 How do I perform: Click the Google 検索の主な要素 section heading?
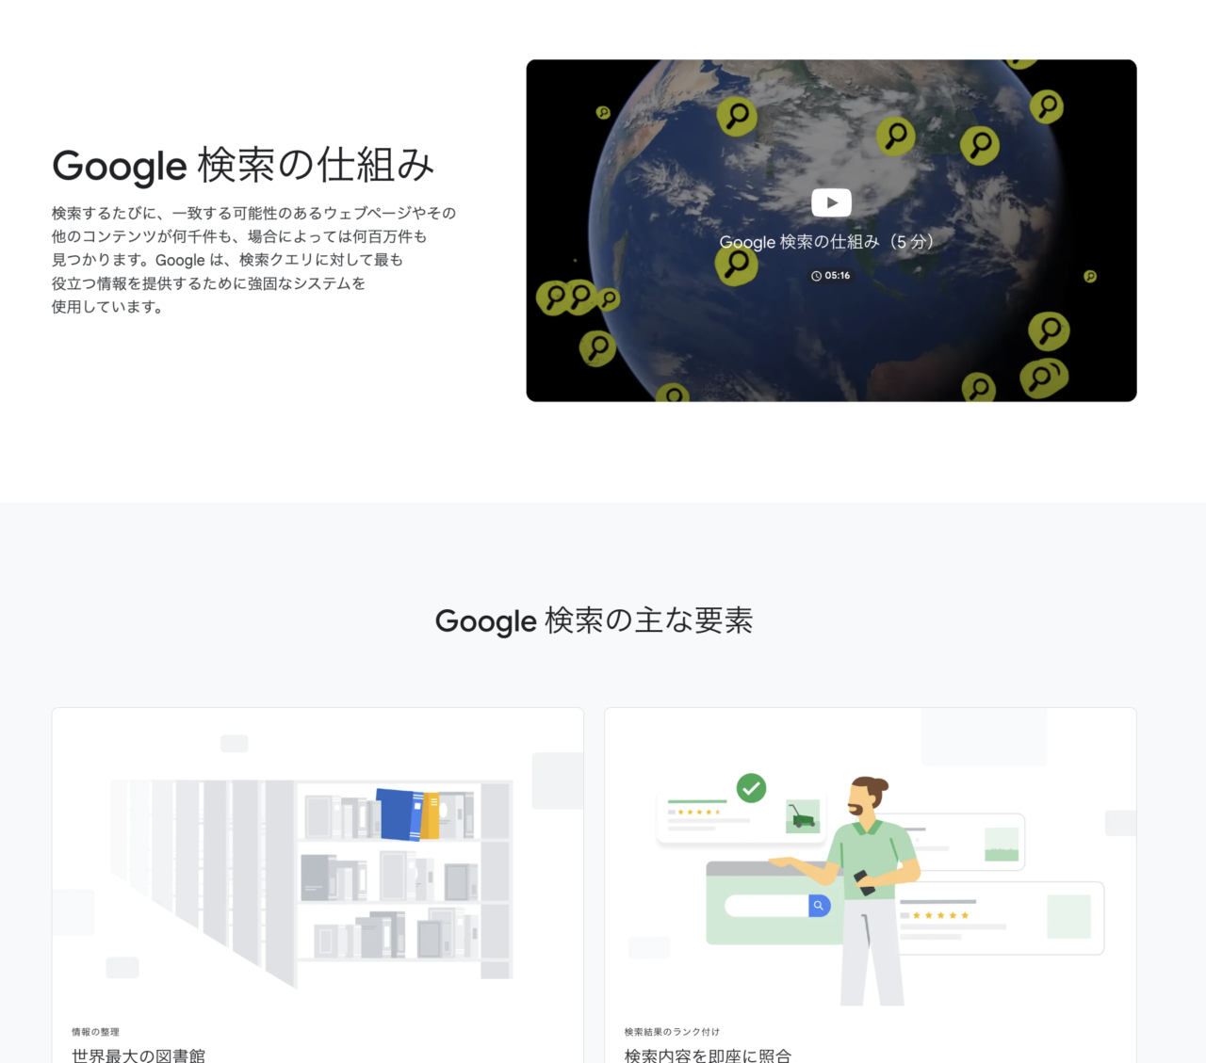click(594, 621)
